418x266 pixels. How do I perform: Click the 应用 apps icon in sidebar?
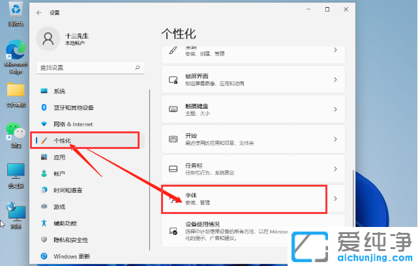44,157
